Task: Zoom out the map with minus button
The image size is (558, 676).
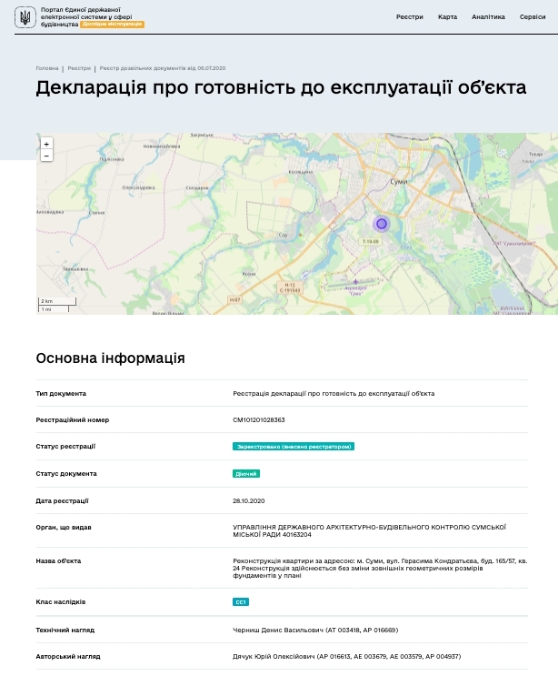Action: point(46,156)
